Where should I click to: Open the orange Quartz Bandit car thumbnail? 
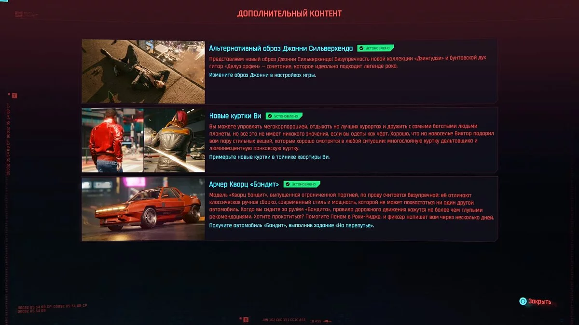(143, 208)
